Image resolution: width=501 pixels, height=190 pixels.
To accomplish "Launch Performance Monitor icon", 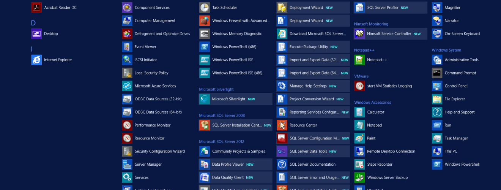I will (x=127, y=125).
